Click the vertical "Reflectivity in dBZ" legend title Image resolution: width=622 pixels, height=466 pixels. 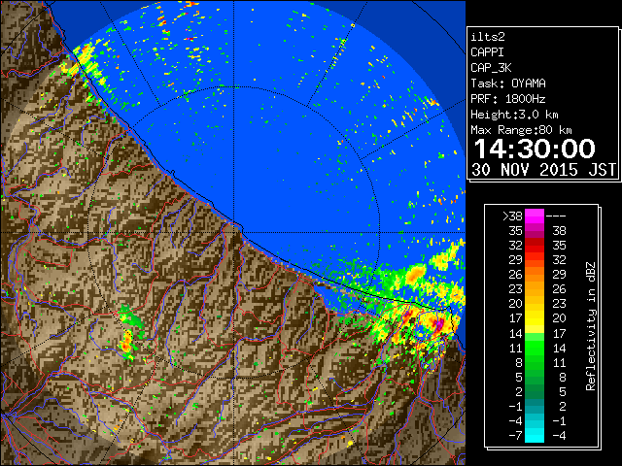(591, 326)
